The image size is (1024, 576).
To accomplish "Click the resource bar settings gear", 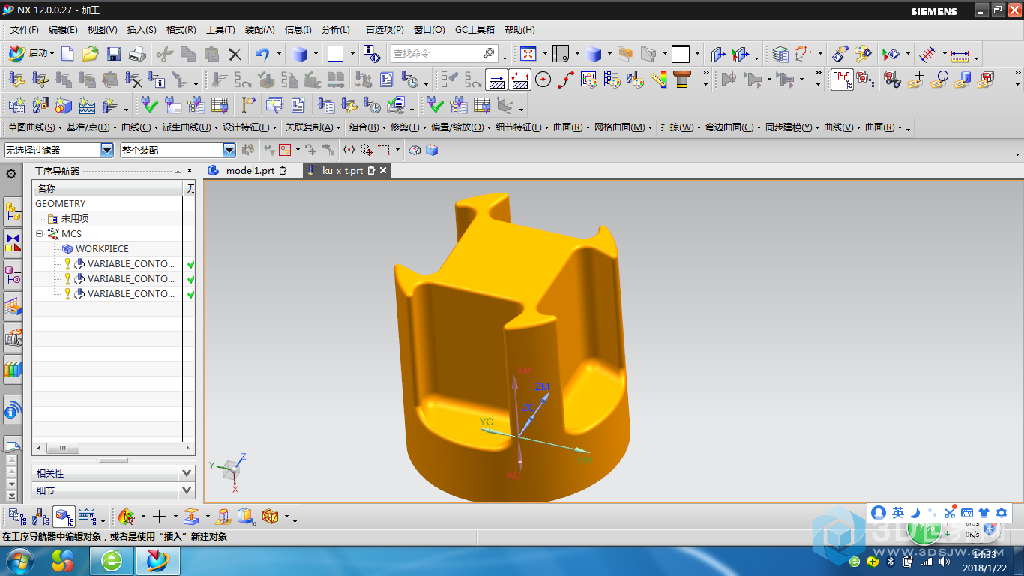I will pyautogui.click(x=11, y=174).
